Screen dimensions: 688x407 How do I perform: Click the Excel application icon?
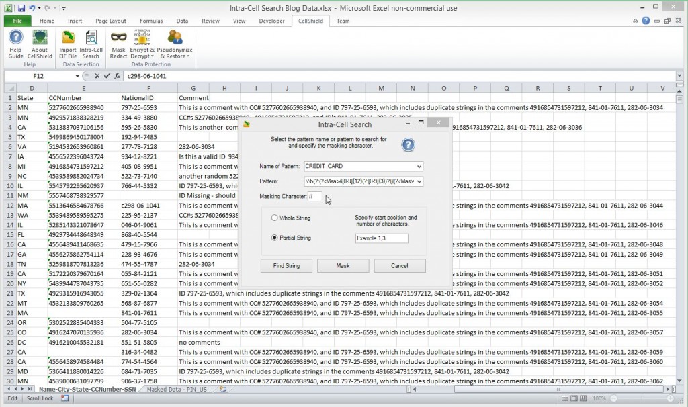pos(8,8)
